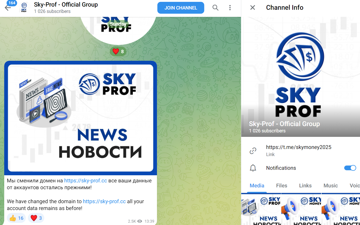Image resolution: width=360 pixels, height=225 pixels.
Task: Copy the t.me/skymoney2025 channel link
Action: [299, 147]
